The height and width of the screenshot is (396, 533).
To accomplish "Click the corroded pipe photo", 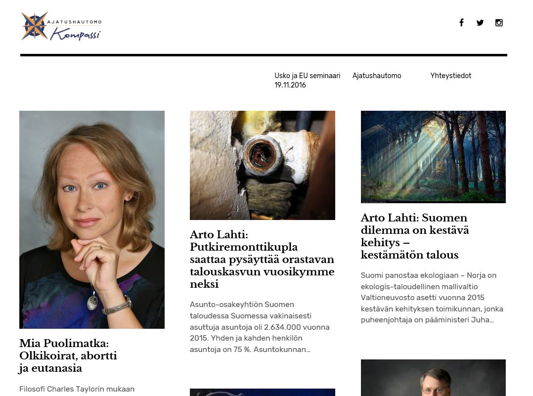I will tap(263, 165).
